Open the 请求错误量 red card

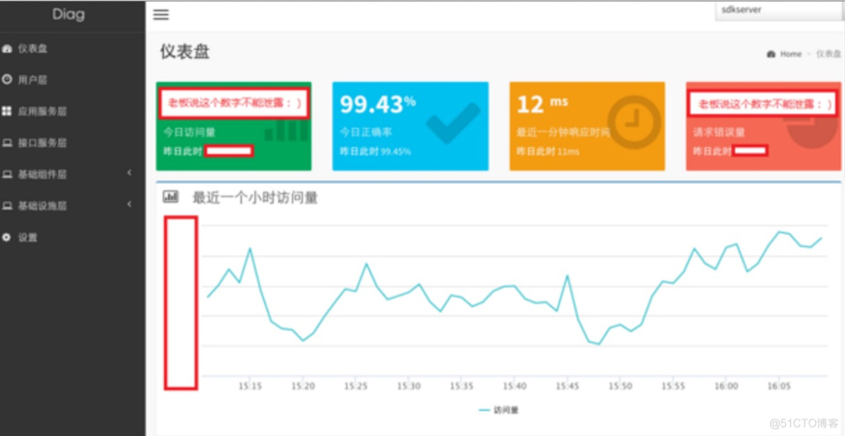(x=762, y=126)
